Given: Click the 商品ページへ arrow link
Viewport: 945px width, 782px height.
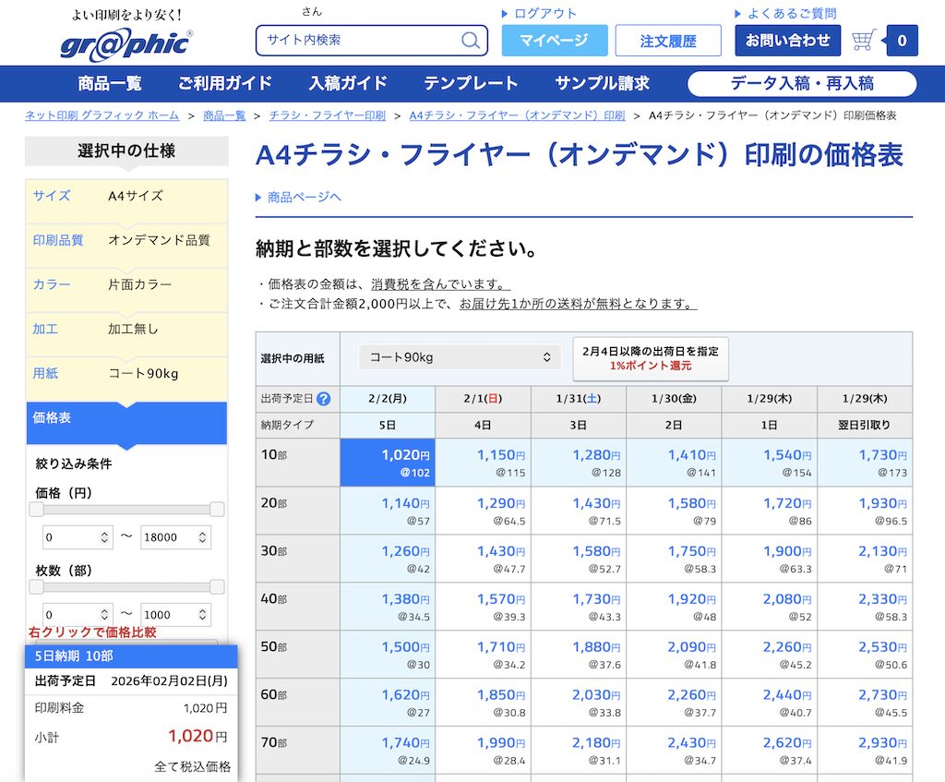Looking at the screenshot, I should [x=298, y=198].
